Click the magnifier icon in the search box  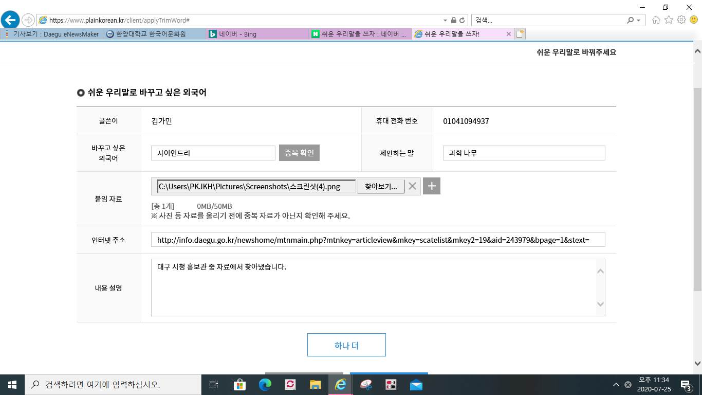tap(631, 20)
